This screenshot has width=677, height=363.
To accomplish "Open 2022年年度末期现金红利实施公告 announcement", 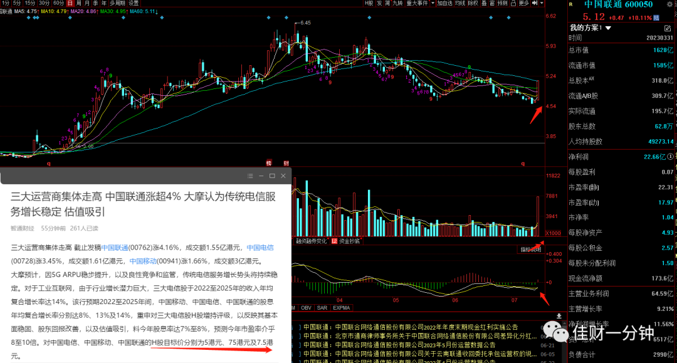I will 411,327.
